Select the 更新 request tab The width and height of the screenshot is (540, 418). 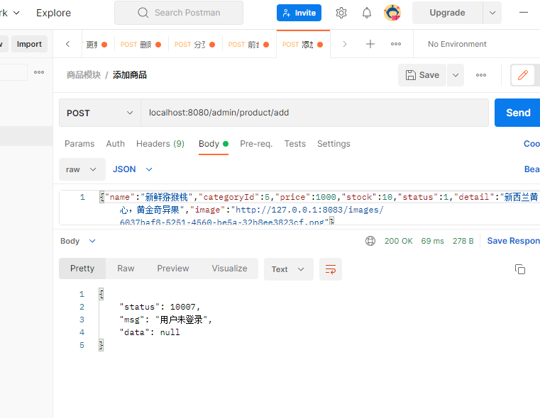[97, 45]
